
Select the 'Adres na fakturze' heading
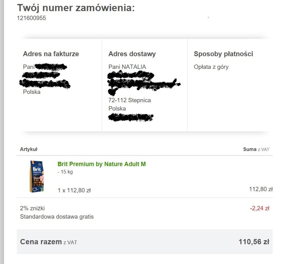(51, 54)
